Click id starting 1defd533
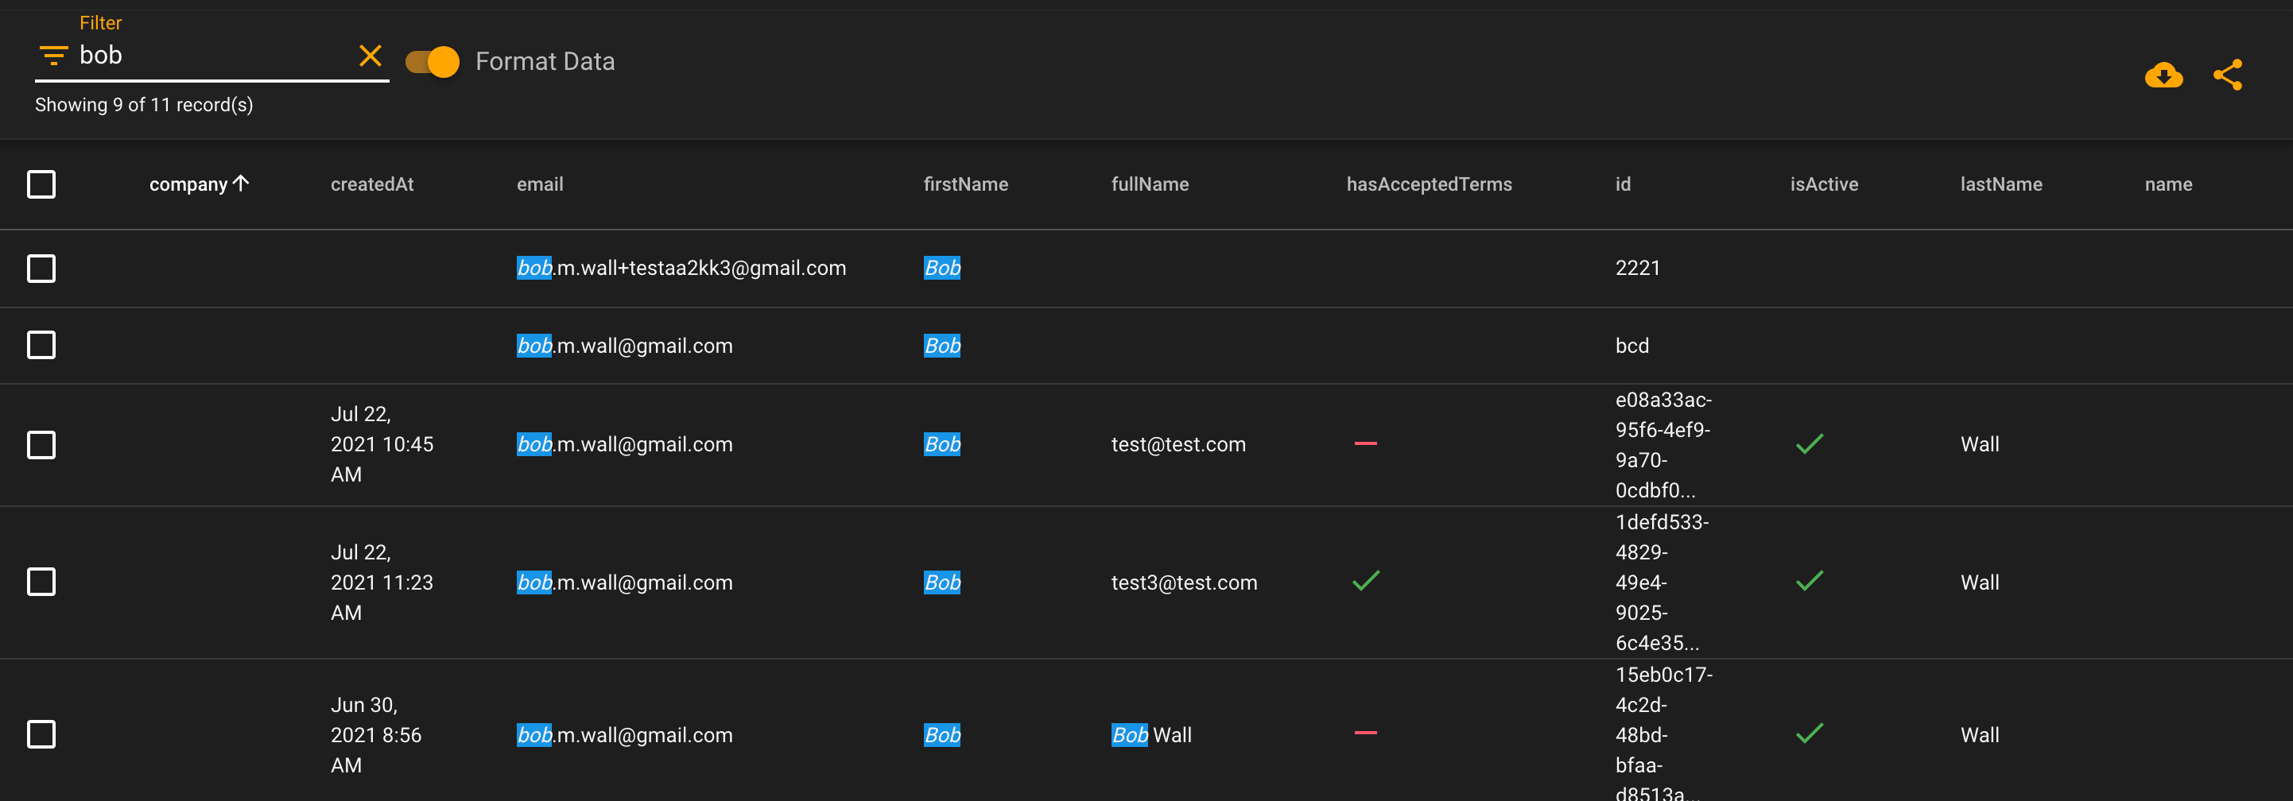Screen dimensions: 2293x801 coord(1662,582)
